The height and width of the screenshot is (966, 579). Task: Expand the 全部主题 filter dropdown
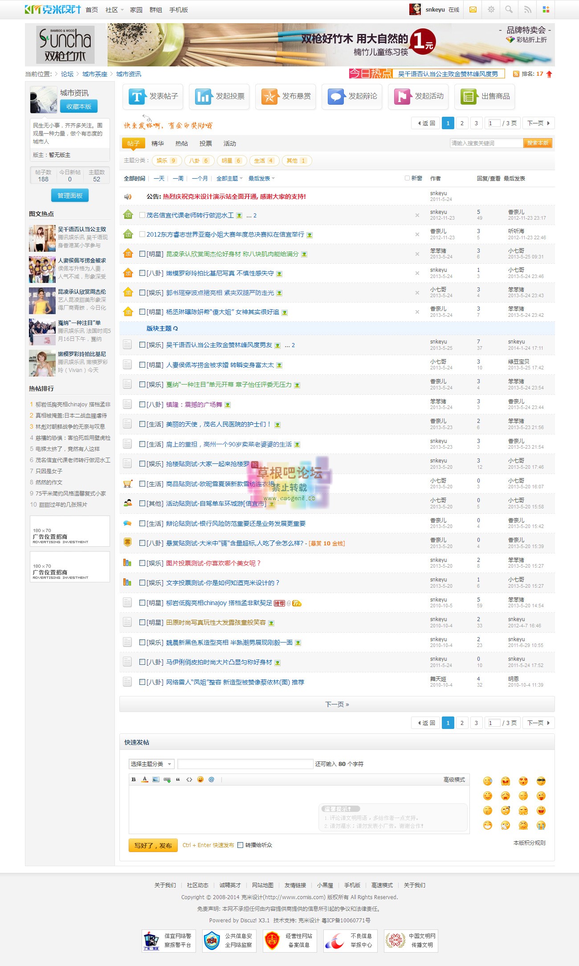pyautogui.click(x=229, y=179)
